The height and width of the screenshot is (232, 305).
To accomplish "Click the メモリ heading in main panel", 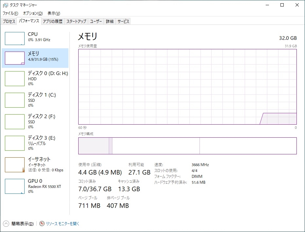I will [x=87, y=37].
